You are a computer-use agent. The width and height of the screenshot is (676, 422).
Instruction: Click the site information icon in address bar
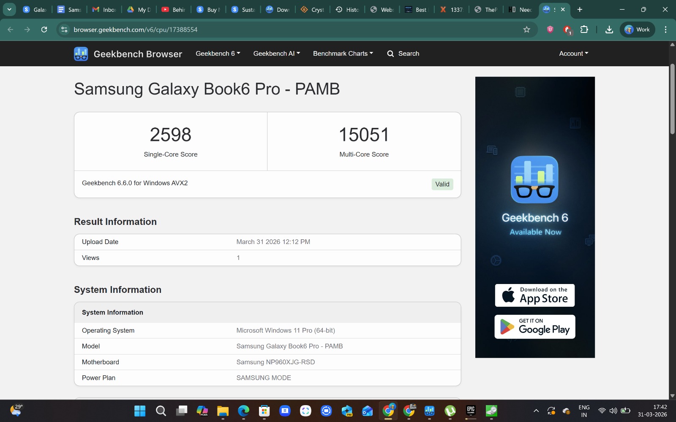tap(64, 30)
